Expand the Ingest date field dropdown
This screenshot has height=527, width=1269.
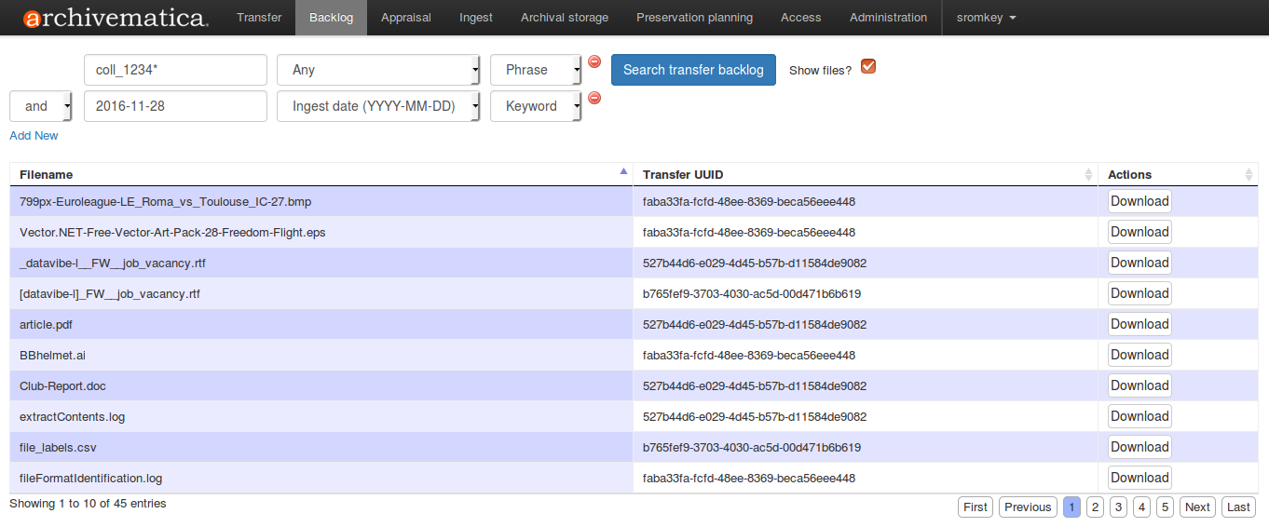(x=378, y=106)
